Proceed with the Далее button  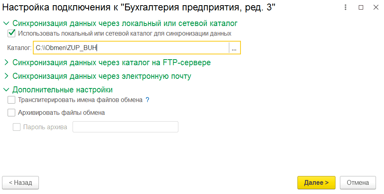tap(316, 182)
